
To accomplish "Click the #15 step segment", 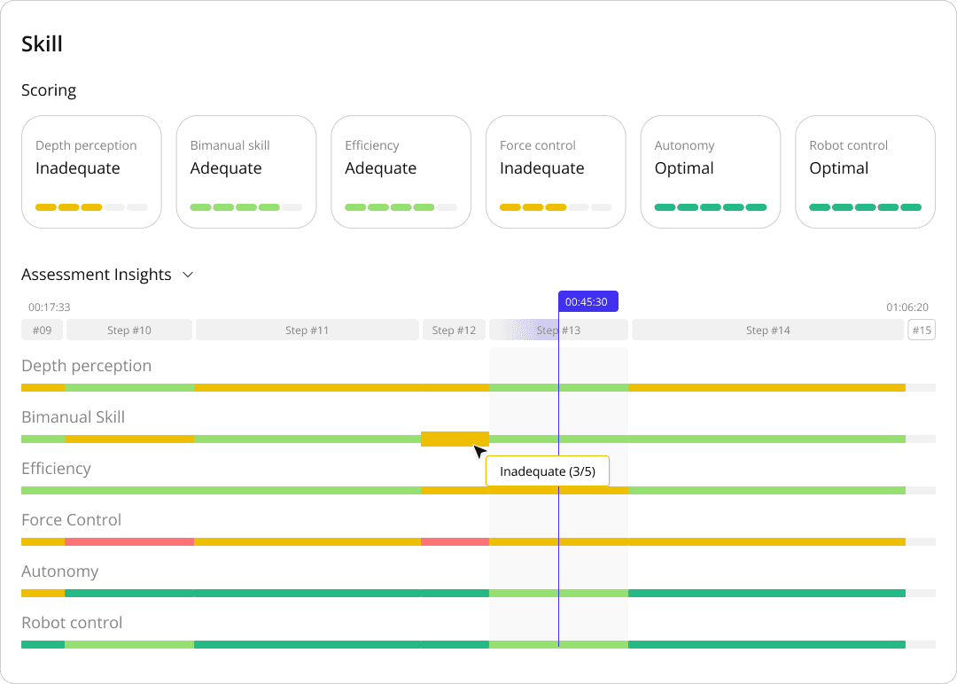I will click(922, 330).
